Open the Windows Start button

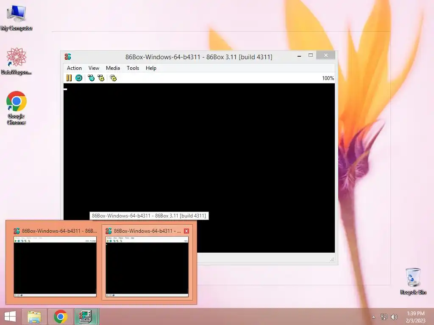[x=10, y=317]
